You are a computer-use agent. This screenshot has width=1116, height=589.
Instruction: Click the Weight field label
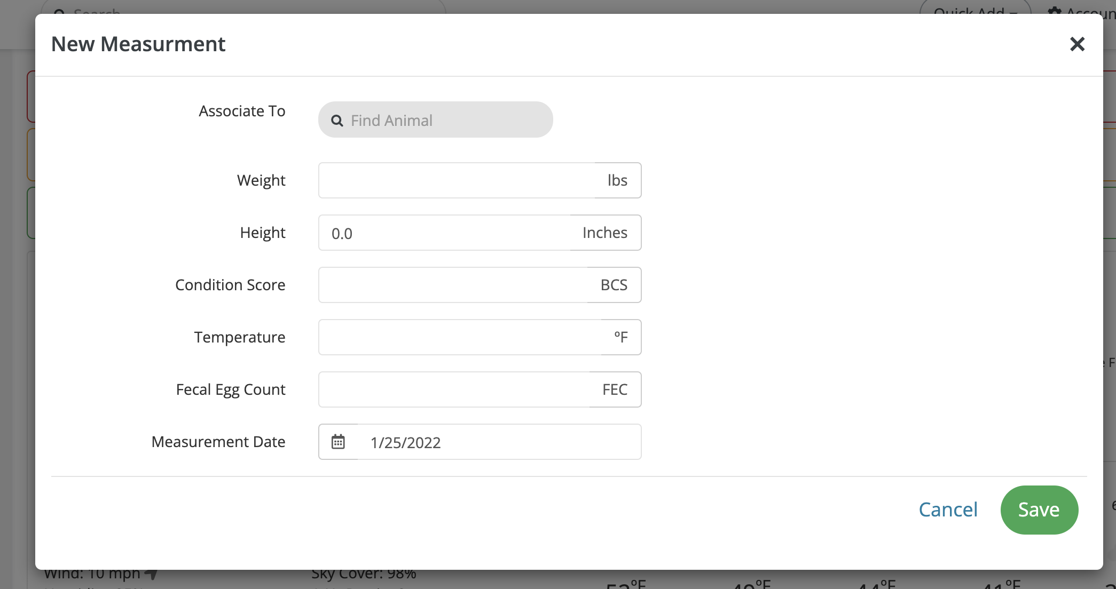coord(261,180)
